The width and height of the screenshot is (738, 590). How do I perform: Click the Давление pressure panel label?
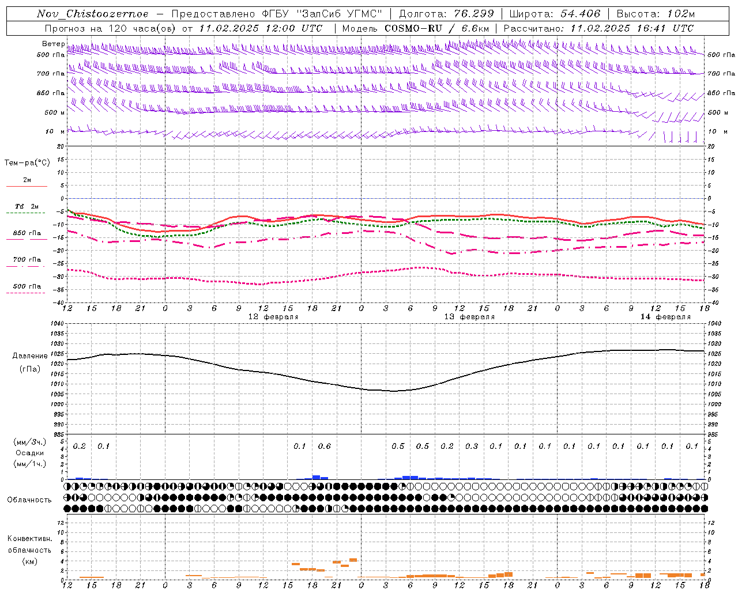pyautogui.click(x=30, y=356)
